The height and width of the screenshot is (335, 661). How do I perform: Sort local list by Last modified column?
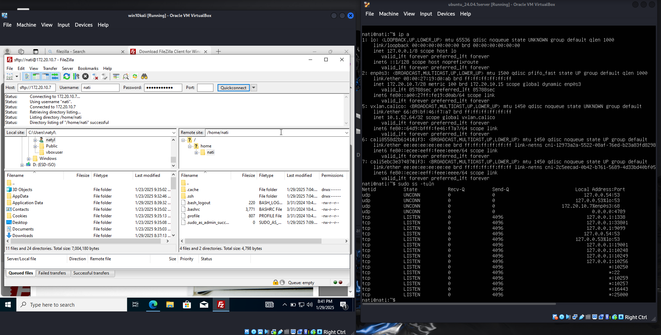coord(148,175)
